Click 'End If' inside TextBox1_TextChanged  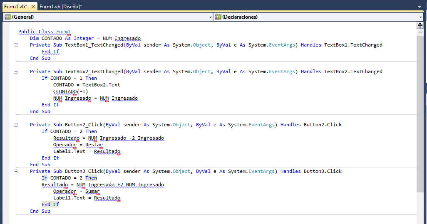(50, 52)
